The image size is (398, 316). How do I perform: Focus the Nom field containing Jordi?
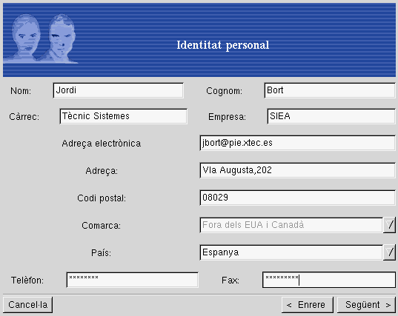pos(119,90)
